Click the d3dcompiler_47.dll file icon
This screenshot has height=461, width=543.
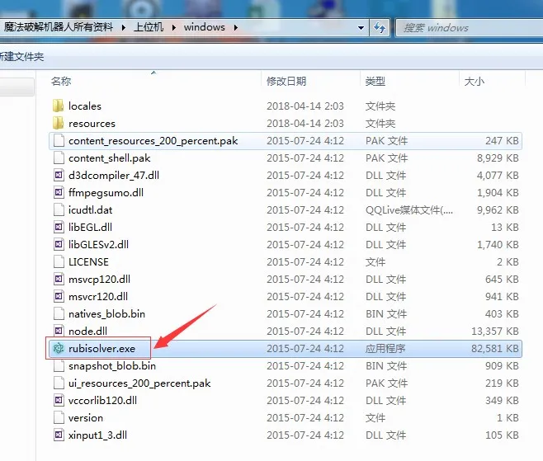(59, 175)
